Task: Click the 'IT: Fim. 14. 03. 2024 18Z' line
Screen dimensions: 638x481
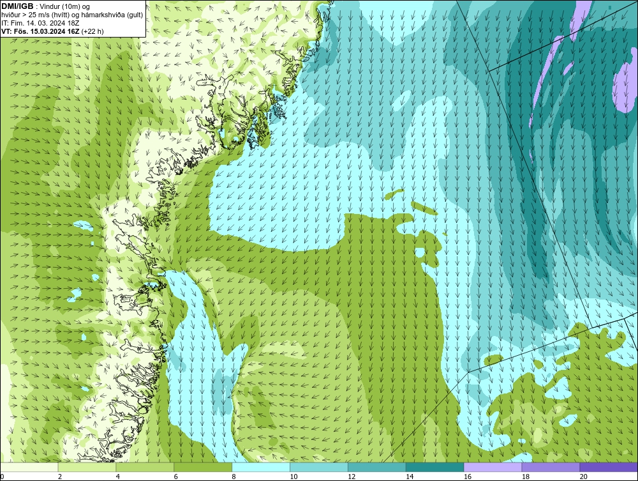Action: point(40,23)
